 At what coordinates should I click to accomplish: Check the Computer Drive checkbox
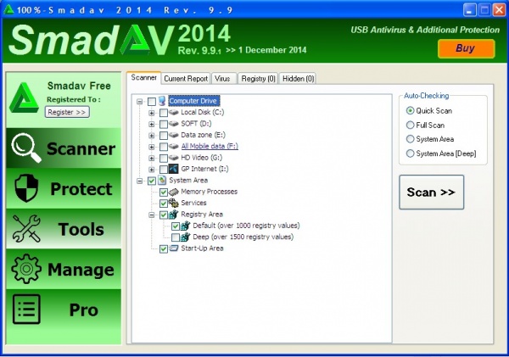(x=152, y=102)
